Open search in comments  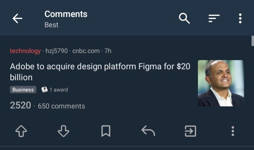tap(184, 18)
